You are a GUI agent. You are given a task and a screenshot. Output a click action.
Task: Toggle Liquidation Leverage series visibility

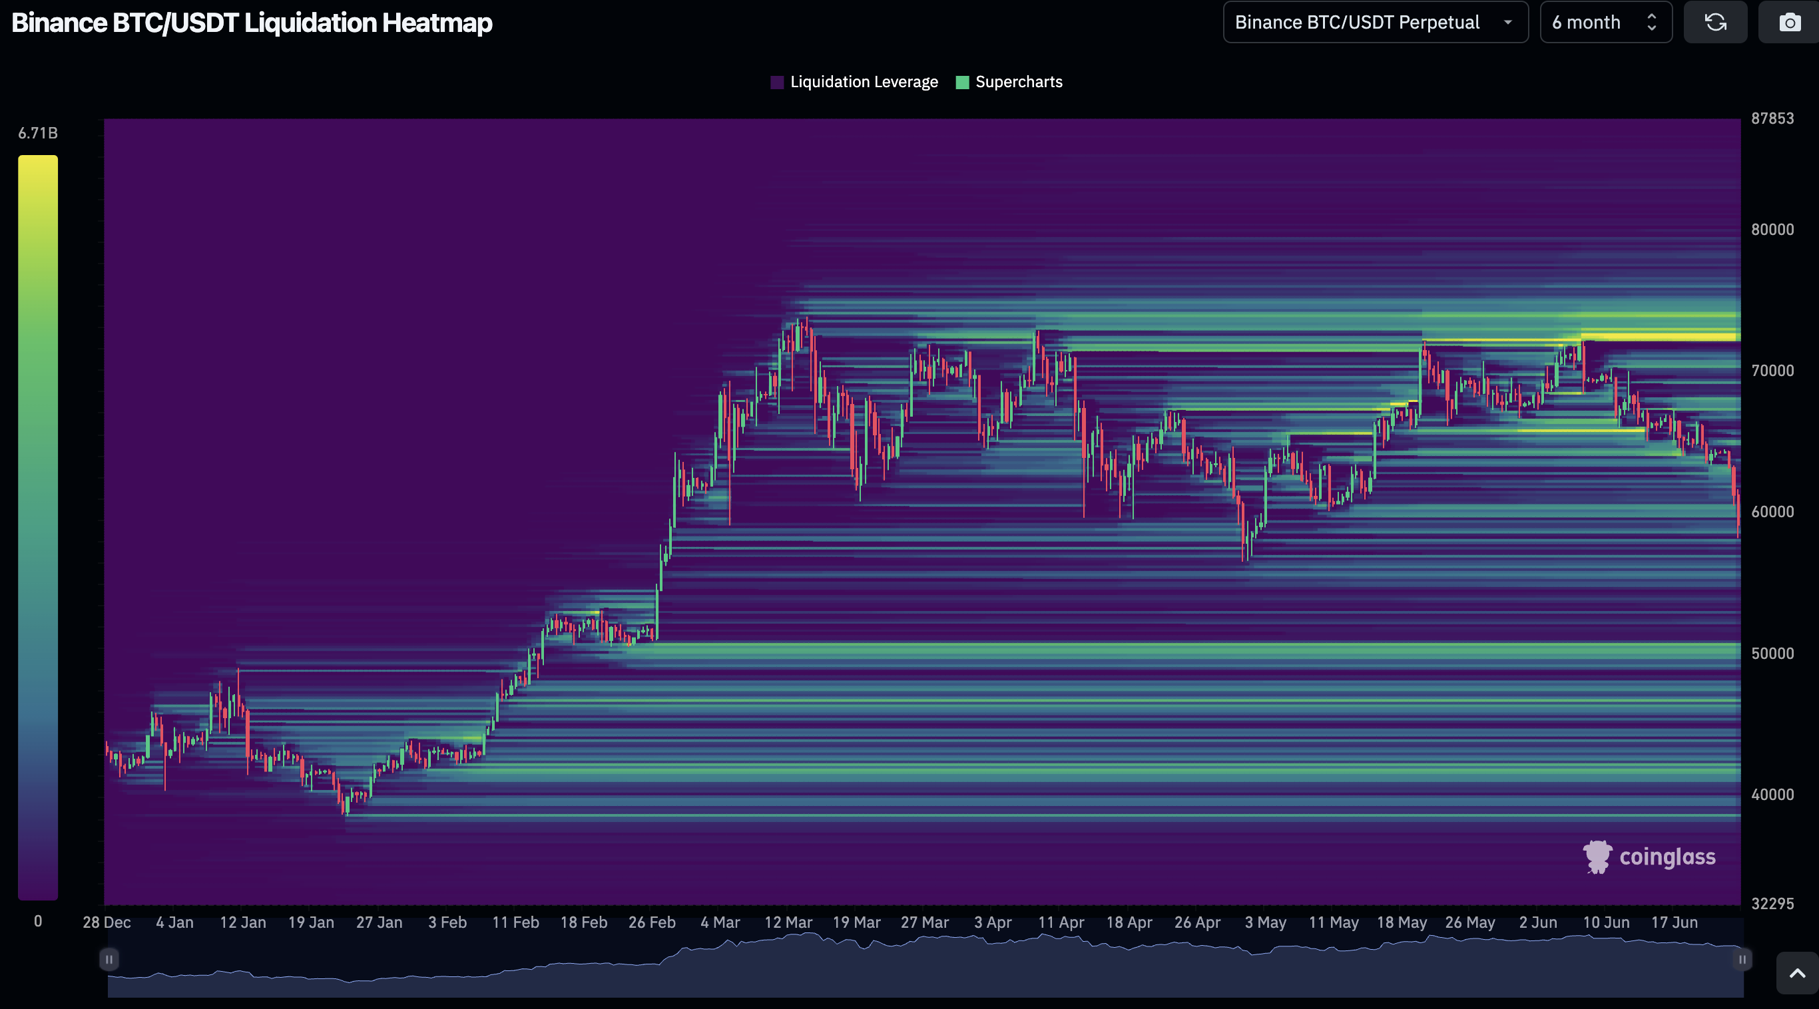coord(864,83)
